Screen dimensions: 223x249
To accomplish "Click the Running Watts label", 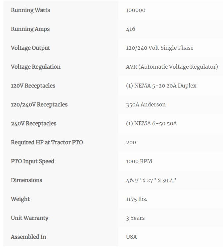I will pos(30,10).
